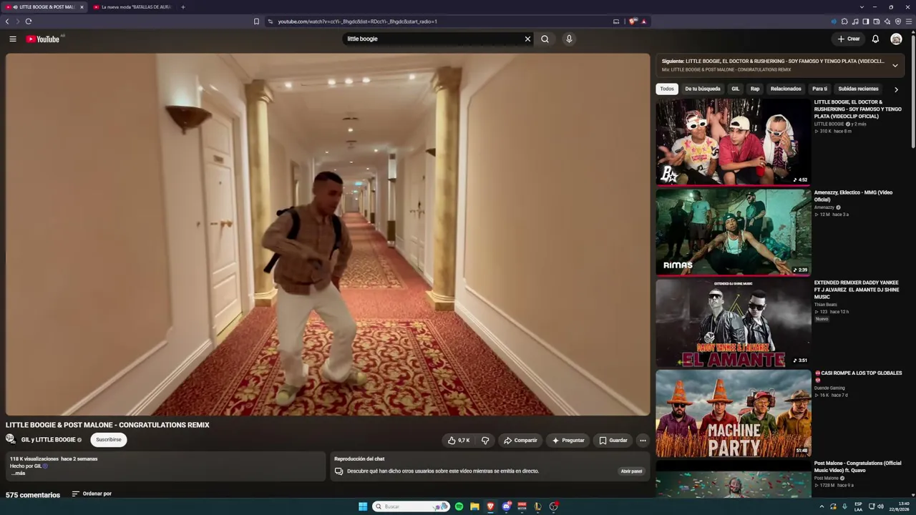Viewport: 916px width, 515px height.
Task: Open the 'Ordenar por' comment sorting
Action: tap(92, 494)
